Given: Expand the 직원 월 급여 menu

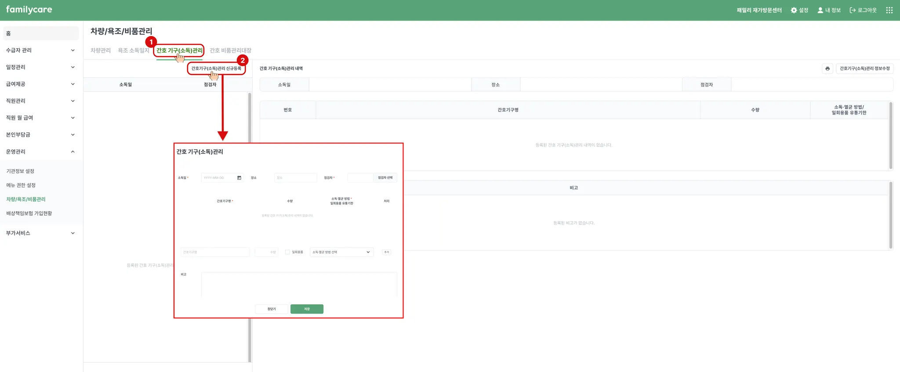Looking at the screenshot, I should [x=40, y=118].
